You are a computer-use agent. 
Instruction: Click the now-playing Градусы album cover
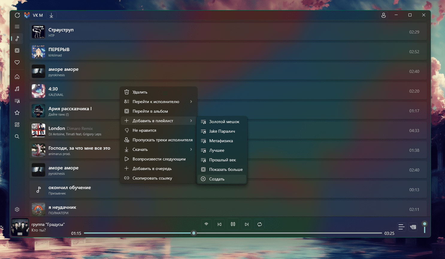point(20,227)
